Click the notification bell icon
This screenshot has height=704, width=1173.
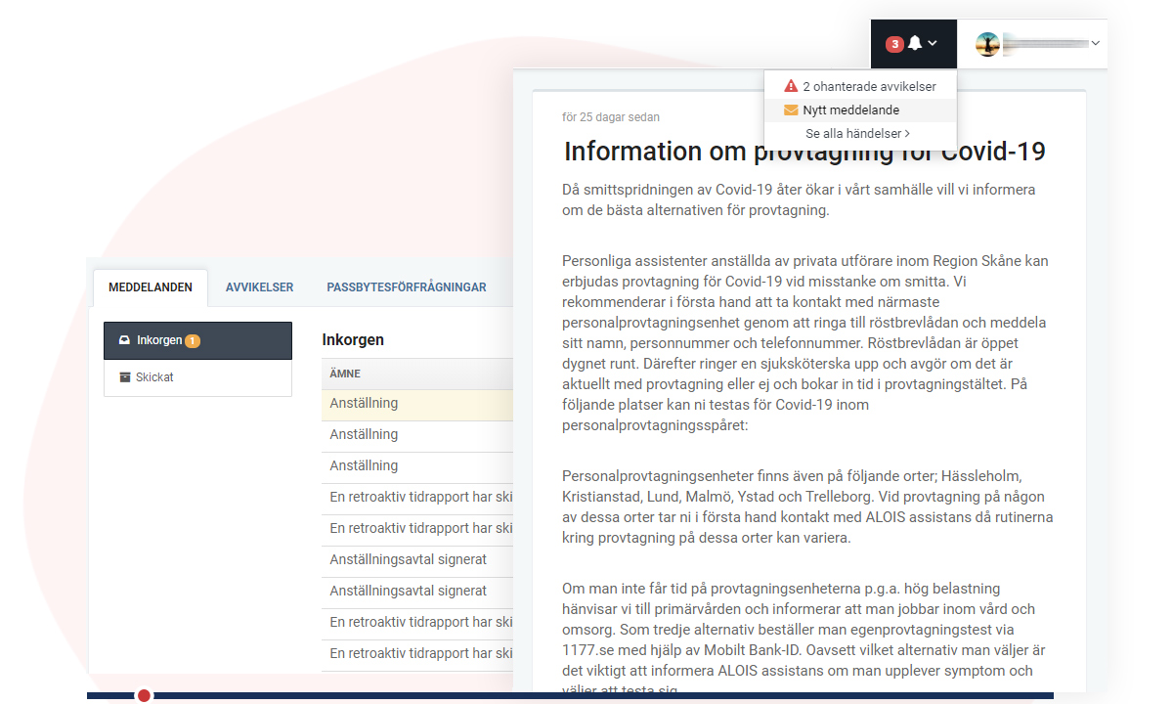click(914, 43)
